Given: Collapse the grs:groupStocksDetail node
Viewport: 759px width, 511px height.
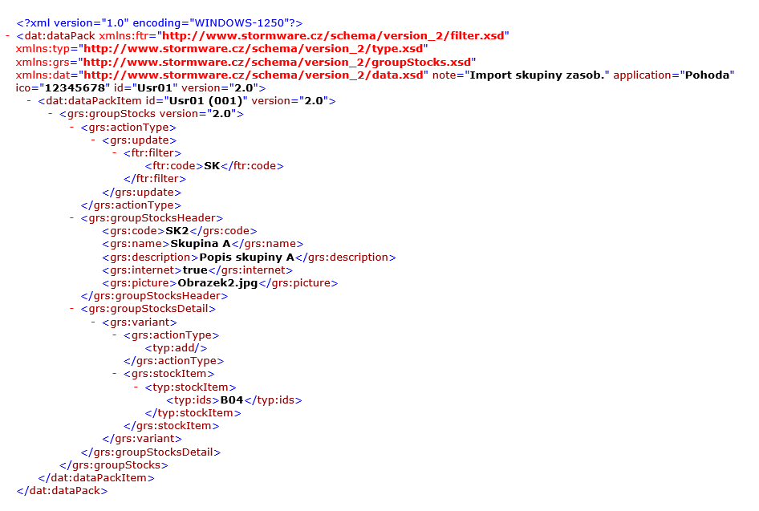Looking at the screenshot, I should [73, 309].
